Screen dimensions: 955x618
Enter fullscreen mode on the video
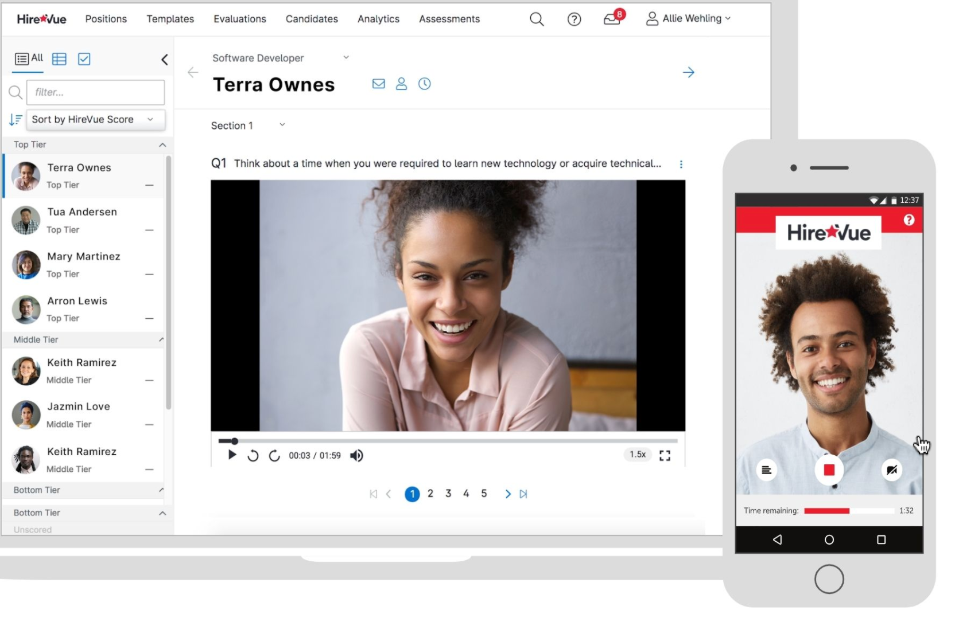point(665,455)
